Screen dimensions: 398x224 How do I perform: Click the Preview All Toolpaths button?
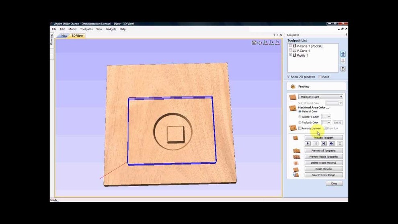click(x=323, y=150)
